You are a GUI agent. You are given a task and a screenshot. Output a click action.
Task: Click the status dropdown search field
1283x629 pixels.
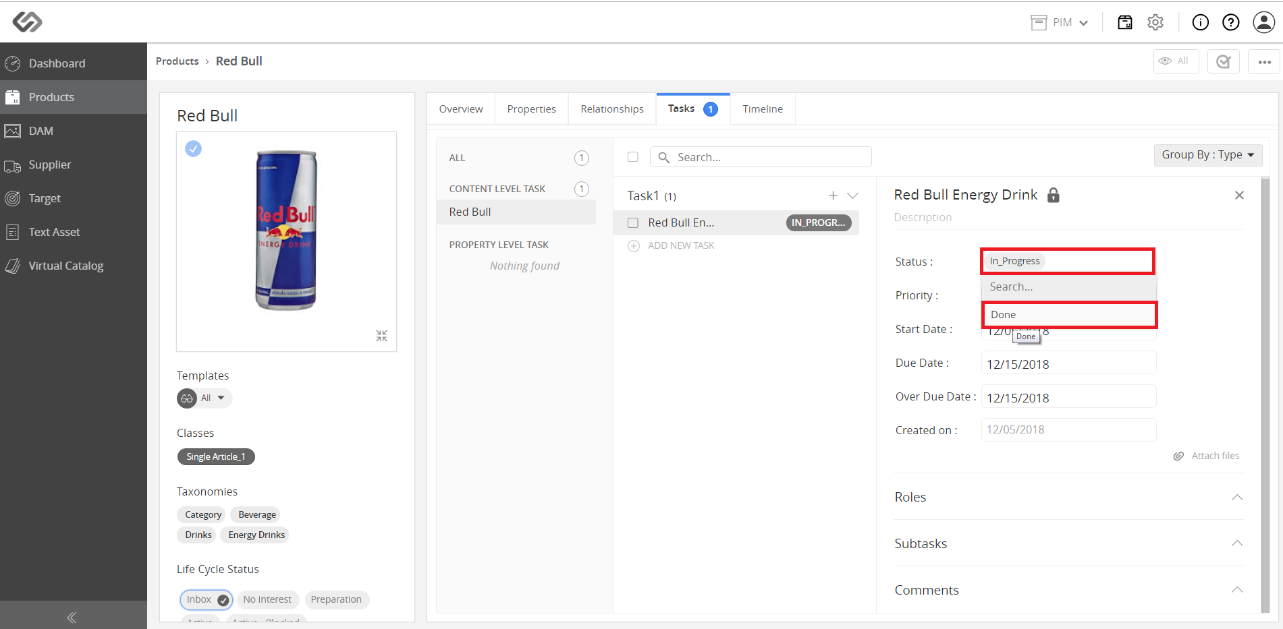point(1069,287)
